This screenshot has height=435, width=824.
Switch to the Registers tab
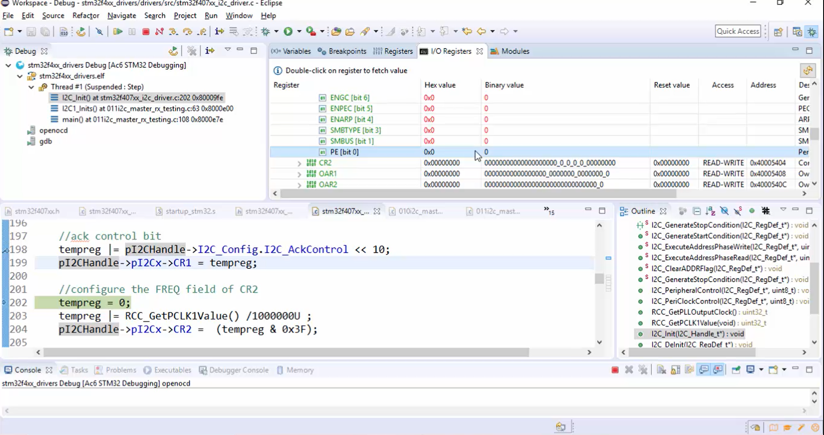click(x=393, y=51)
